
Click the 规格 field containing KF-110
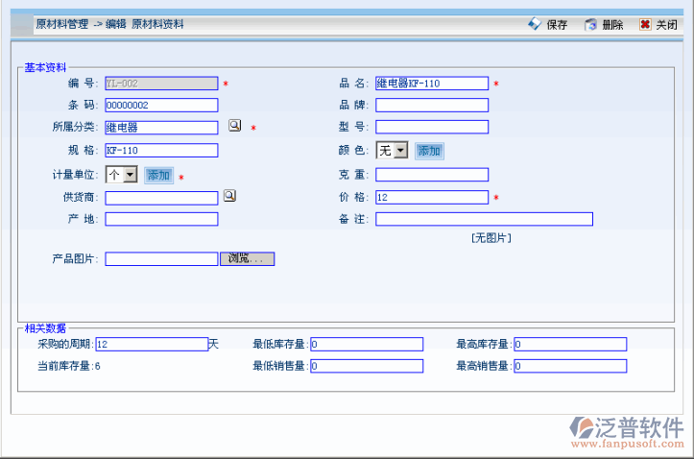click(x=161, y=150)
